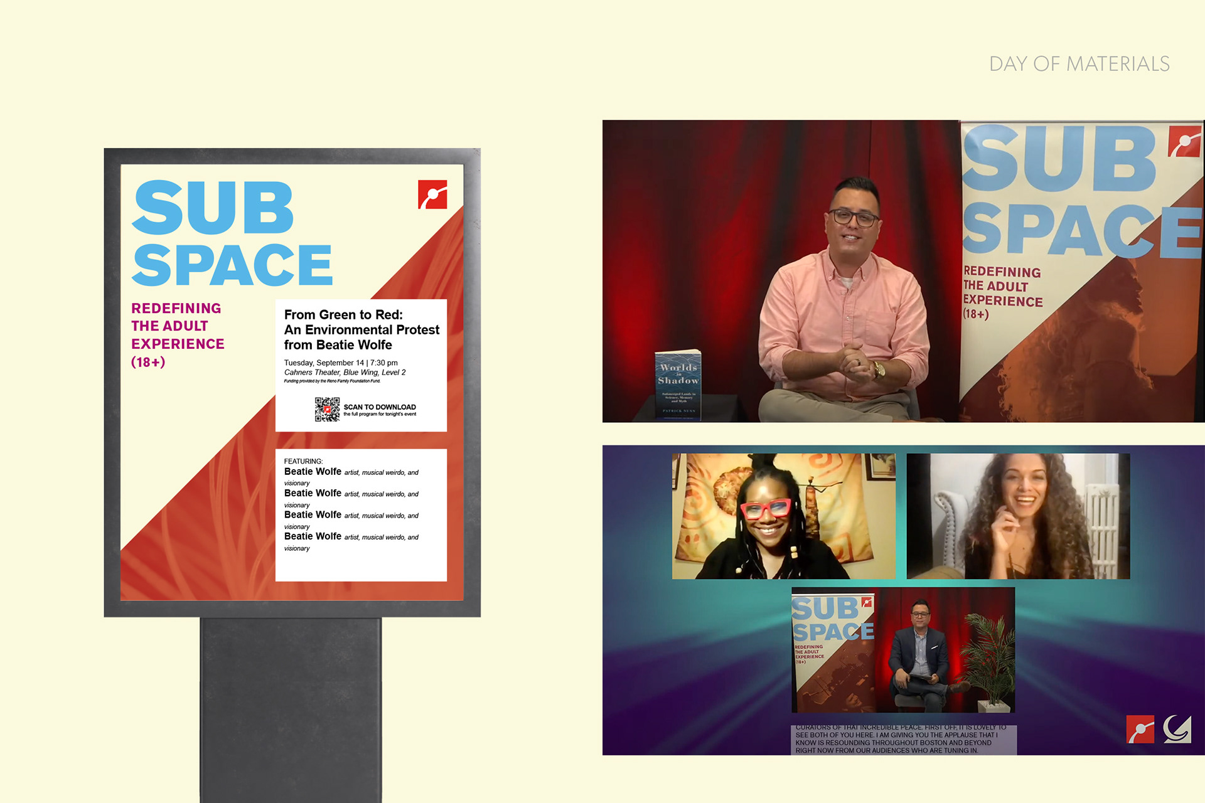Viewport: 1205px width, 803px height.
Task: Click the Day of Materials heading
Action: click(1079, 64)
